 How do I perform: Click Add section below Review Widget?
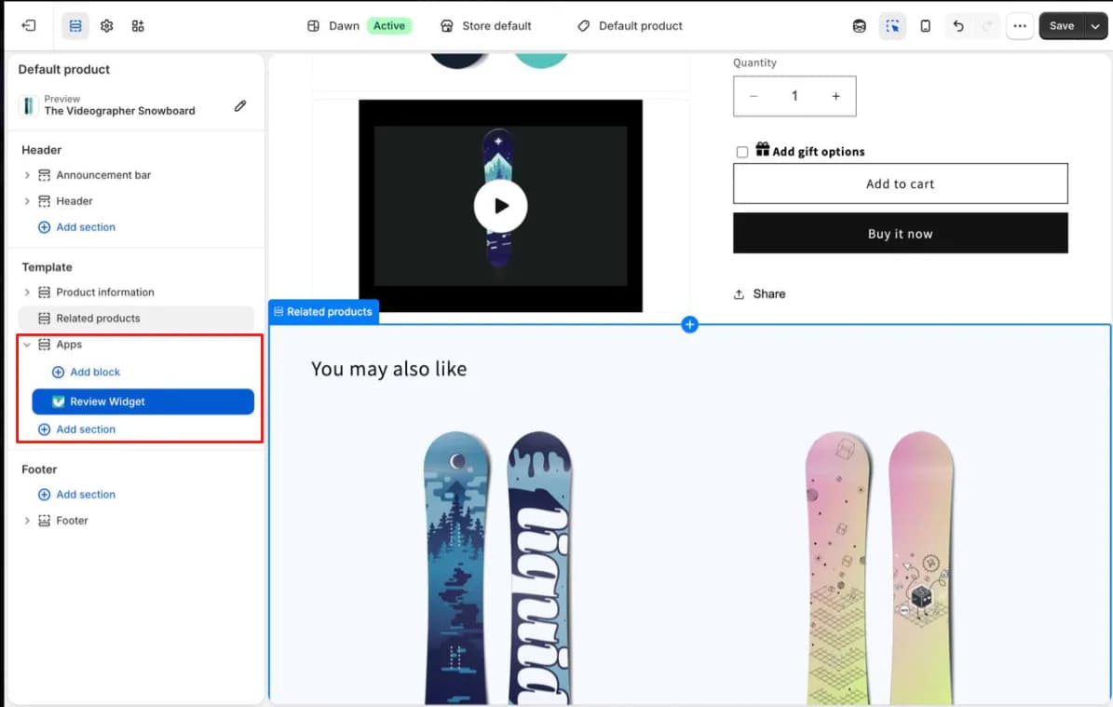[x=76, y=429]
